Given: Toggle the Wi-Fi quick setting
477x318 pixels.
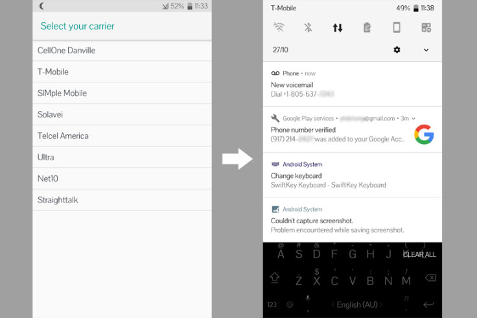Looking at the screenshot, I should 279,27.
